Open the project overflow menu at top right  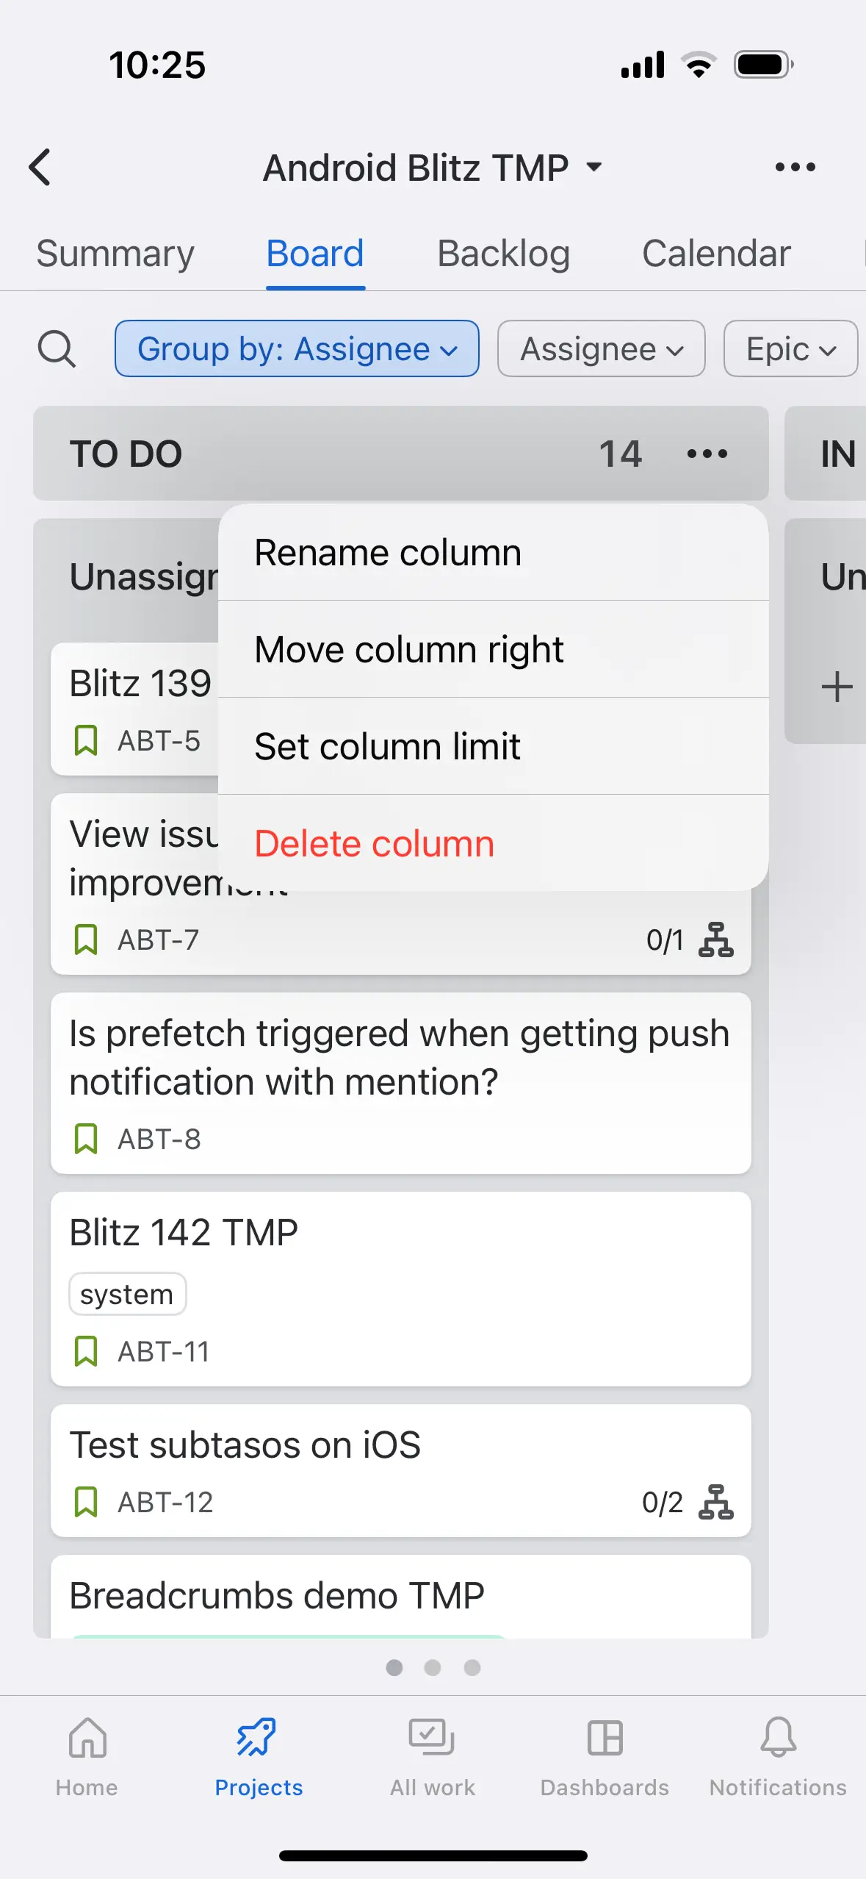point(795,167)
